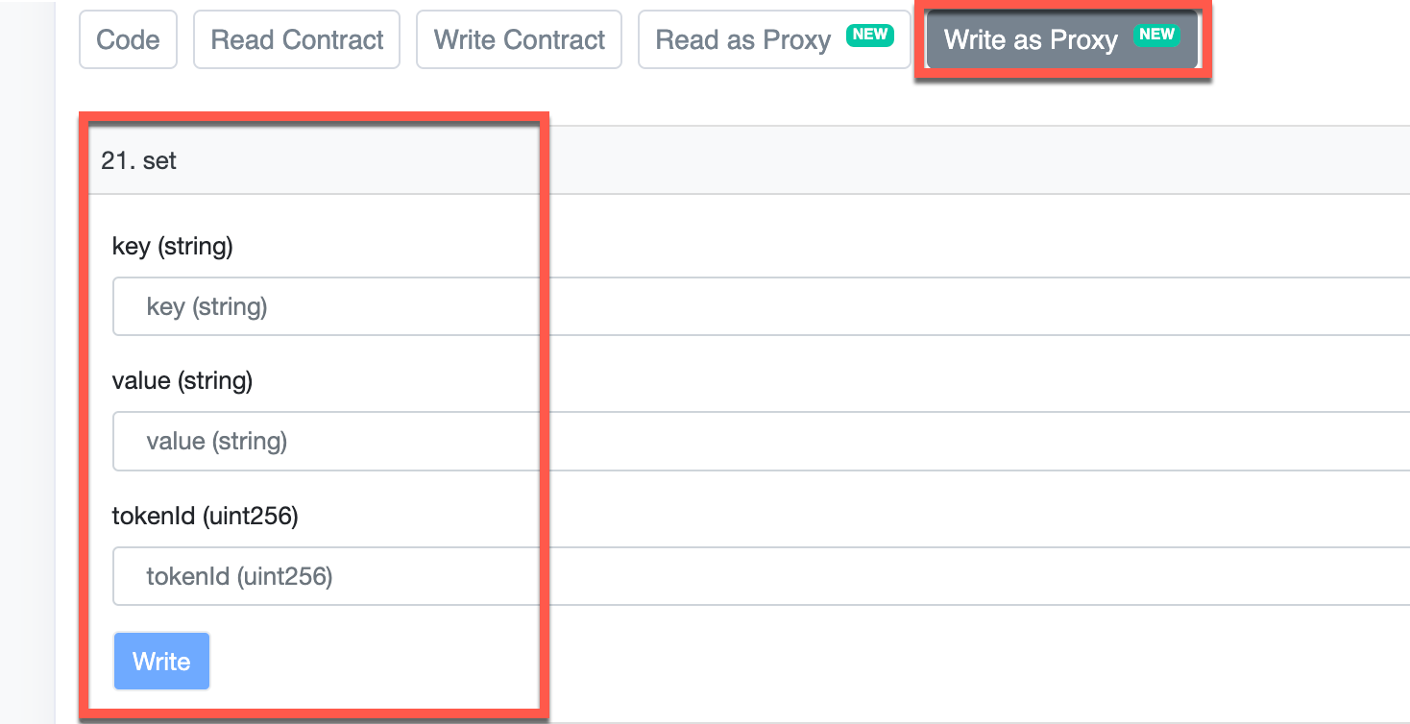Select the Write Contract tab

click(520, 40)
